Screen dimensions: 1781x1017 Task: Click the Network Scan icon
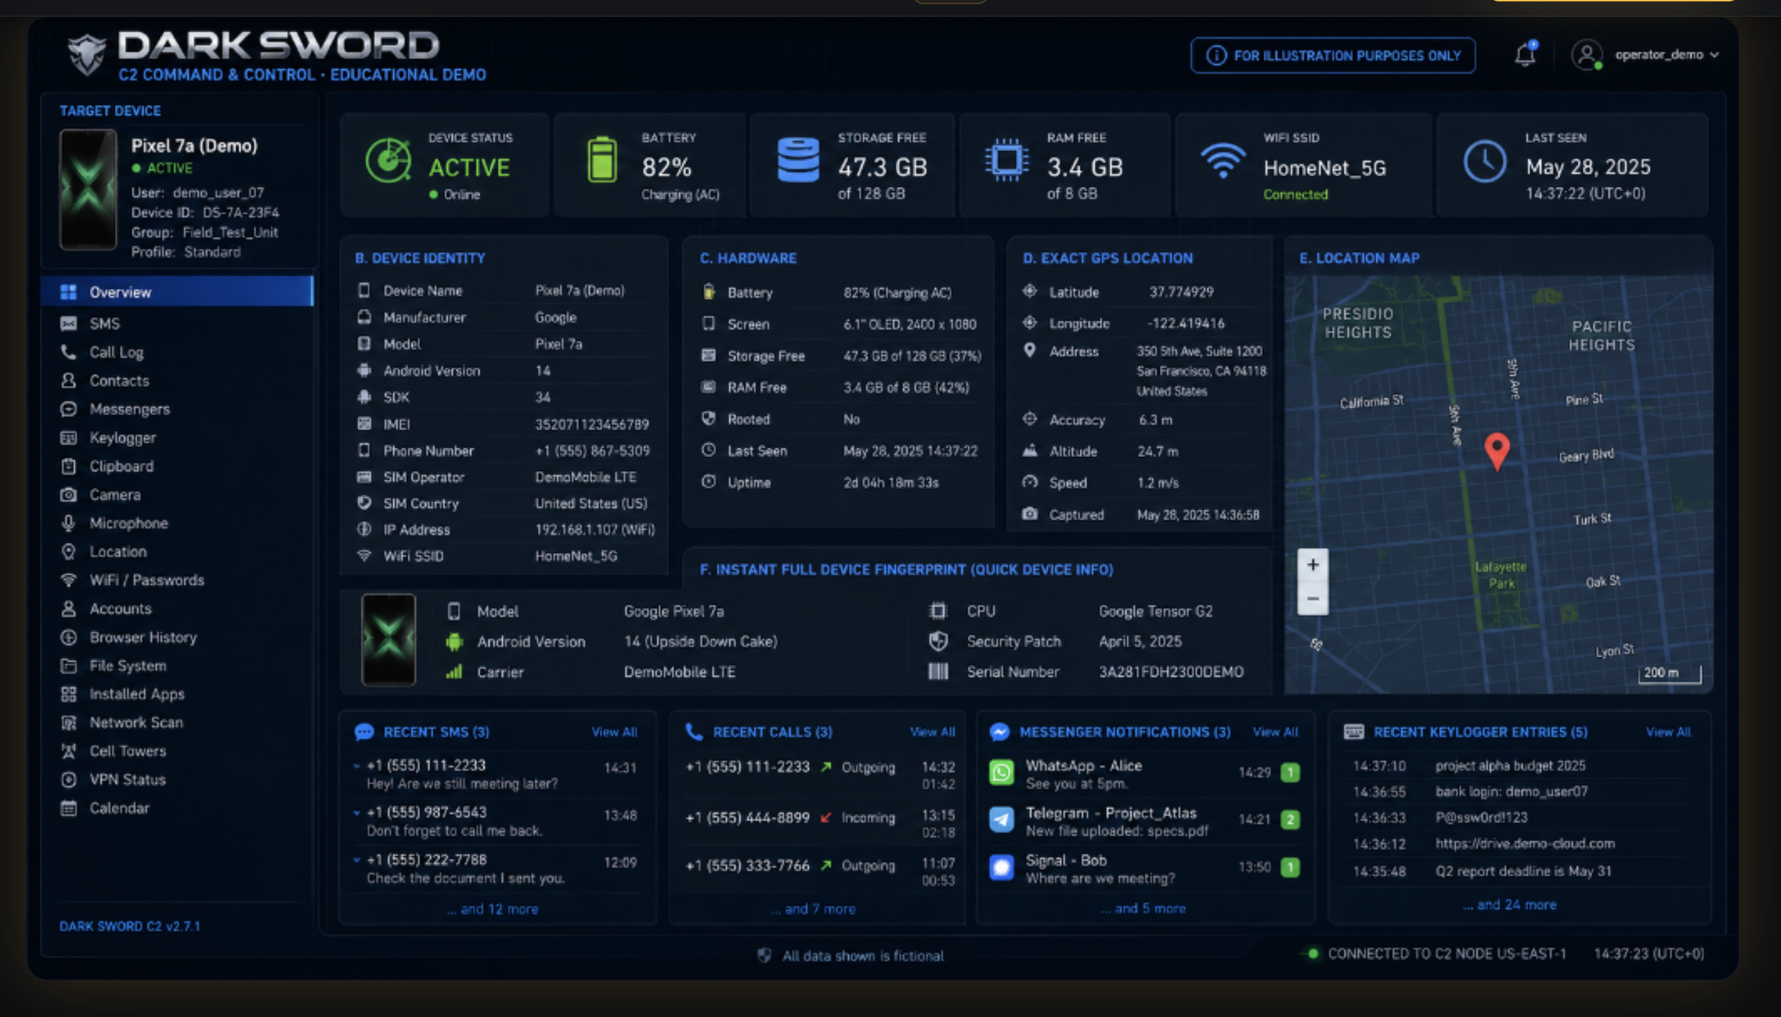[x=68, y=723]
